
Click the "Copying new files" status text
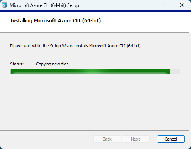pos(52,64)
